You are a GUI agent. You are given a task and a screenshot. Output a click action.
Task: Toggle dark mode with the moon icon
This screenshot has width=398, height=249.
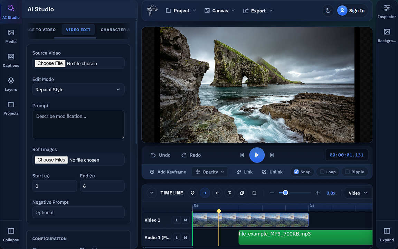tap(328, 10)
